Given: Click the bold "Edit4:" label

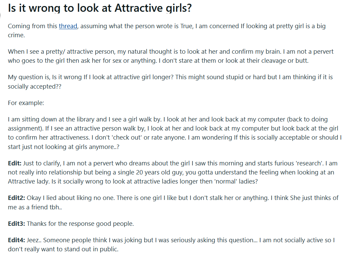Looking at the screenshot, I should tap(16, 240).
